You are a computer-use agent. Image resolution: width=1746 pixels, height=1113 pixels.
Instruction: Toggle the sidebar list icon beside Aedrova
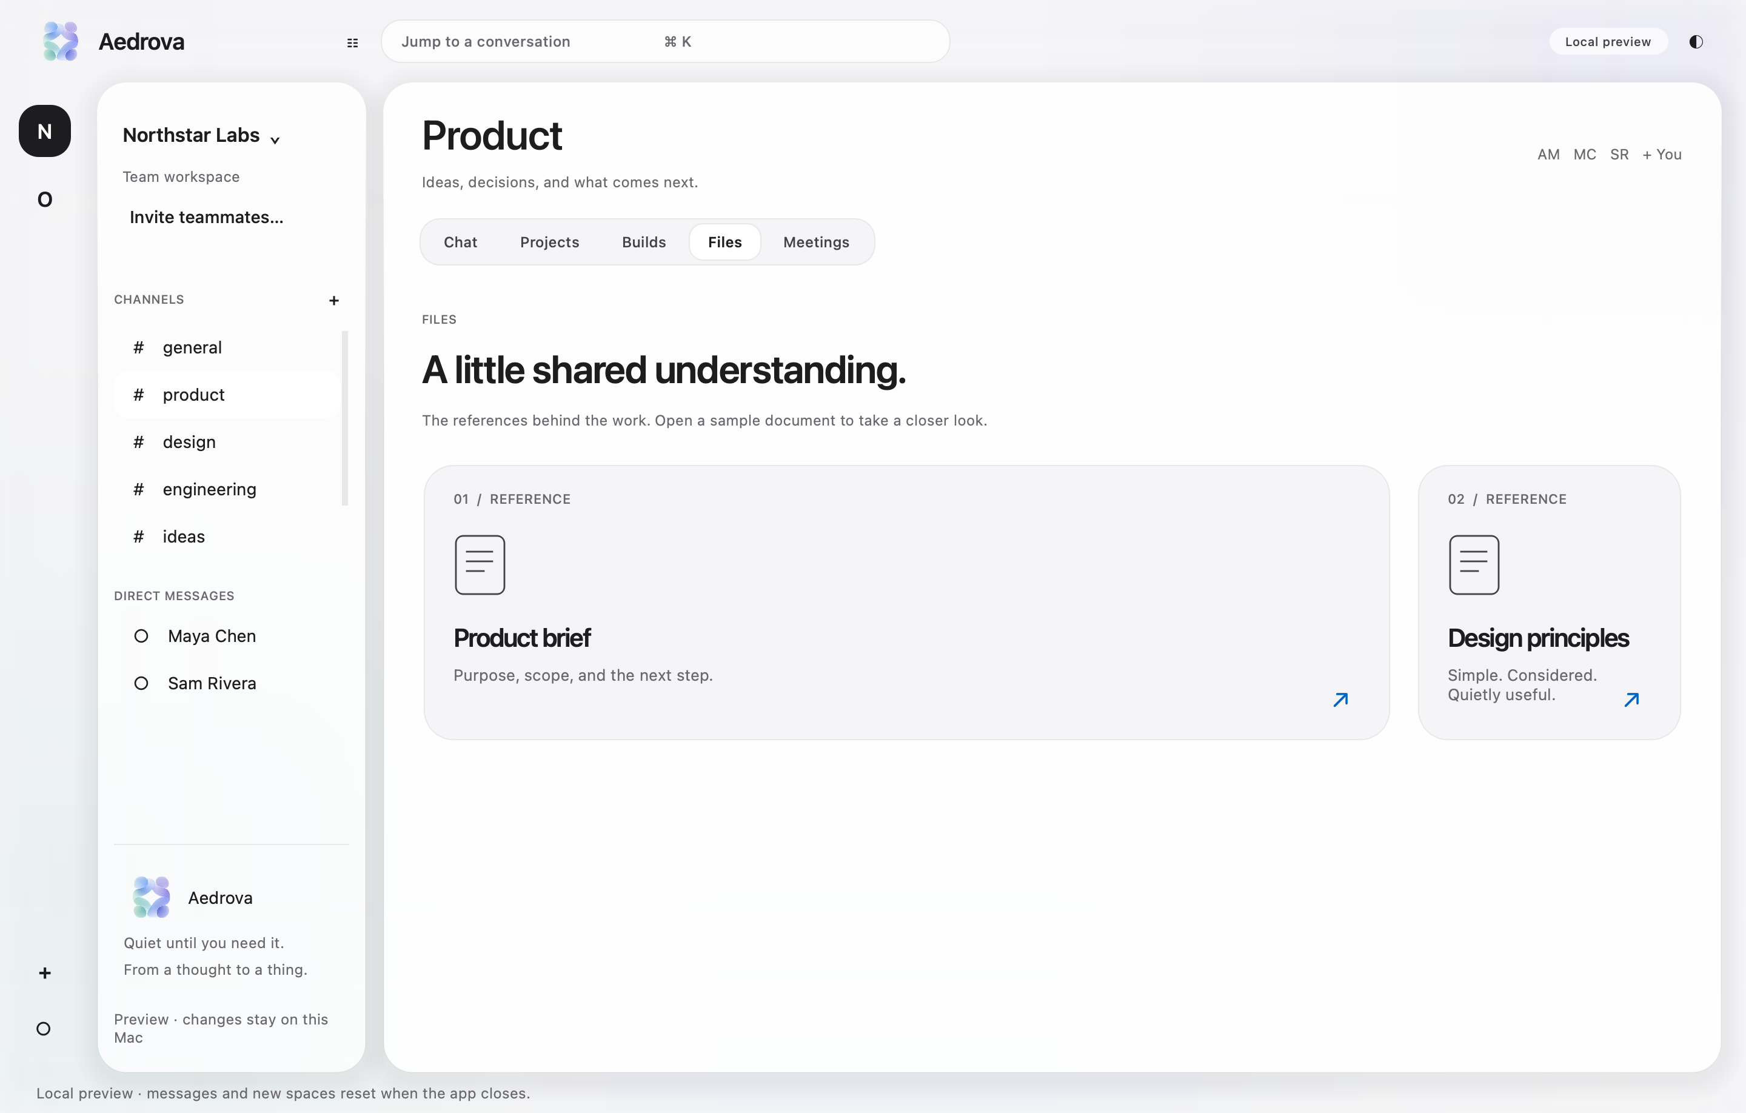tap(352, 43)
